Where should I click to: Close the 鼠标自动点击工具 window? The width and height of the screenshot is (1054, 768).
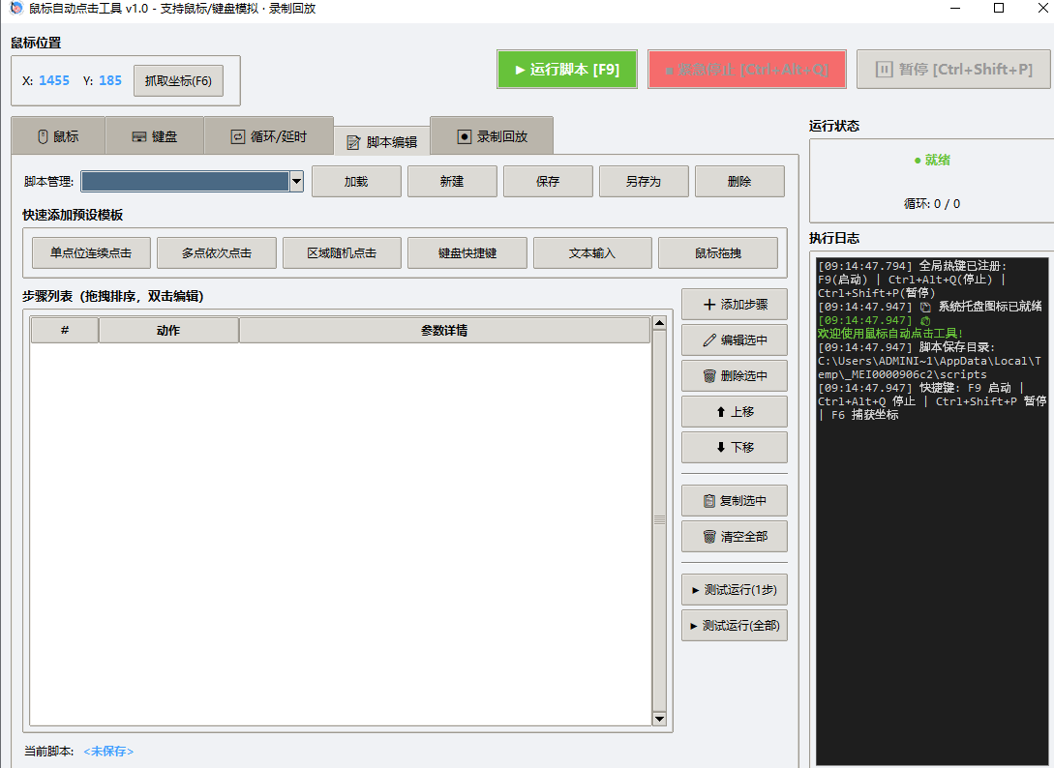[x=1041, y=8]
